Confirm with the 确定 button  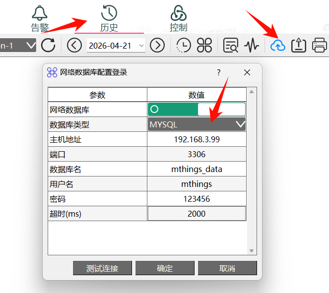[x=165, y=268]
